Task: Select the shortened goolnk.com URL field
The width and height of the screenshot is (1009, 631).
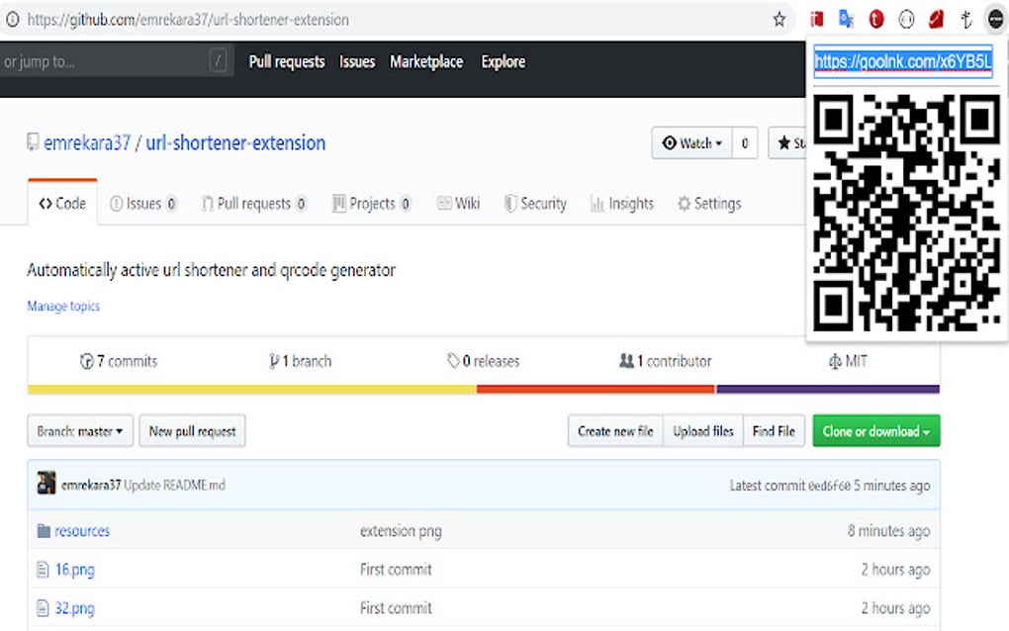Action: pos(906,62)
